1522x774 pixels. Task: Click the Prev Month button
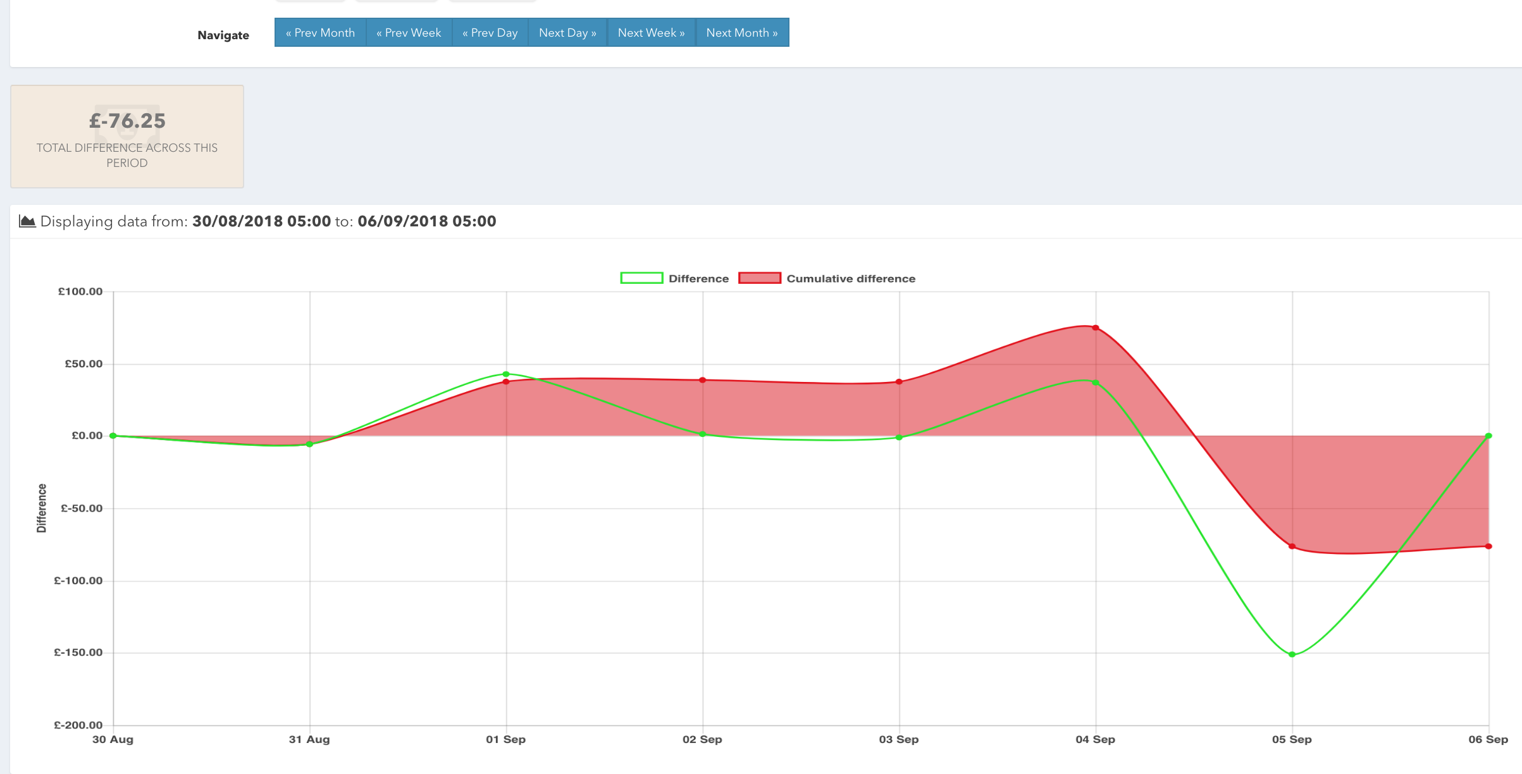320,33
